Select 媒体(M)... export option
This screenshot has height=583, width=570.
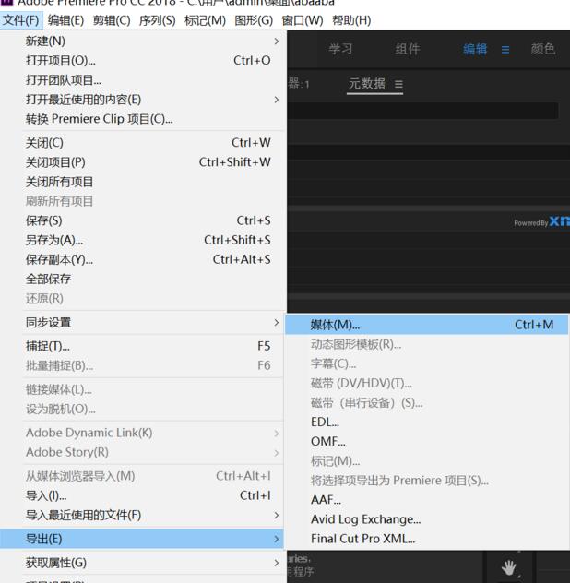426,325
